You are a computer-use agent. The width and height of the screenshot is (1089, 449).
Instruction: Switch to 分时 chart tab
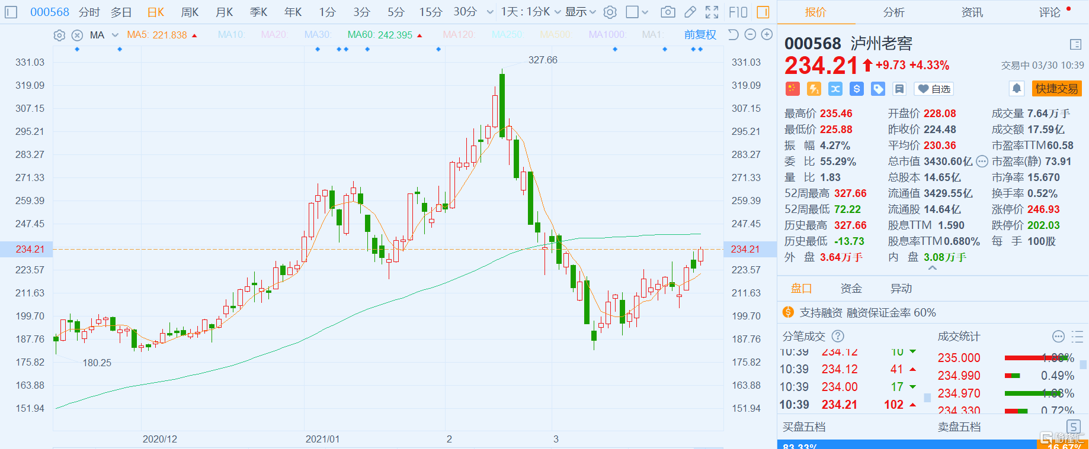89,12
